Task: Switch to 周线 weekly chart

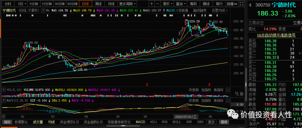Action: coord(98,4)
